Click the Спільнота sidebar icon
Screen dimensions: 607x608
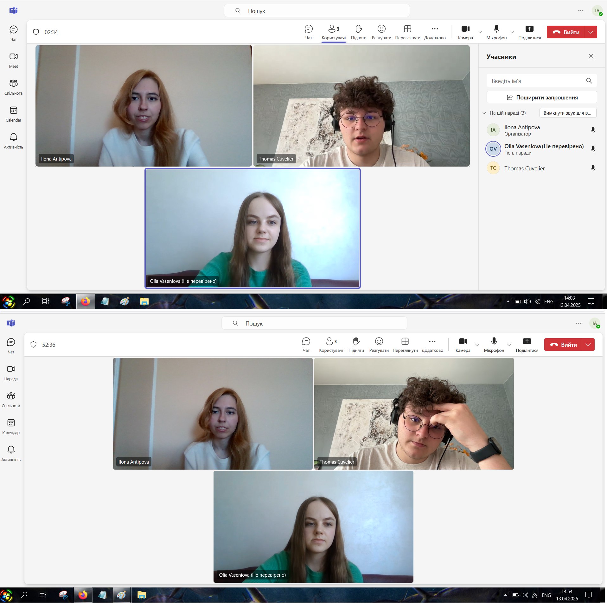[x=13, y=87]
